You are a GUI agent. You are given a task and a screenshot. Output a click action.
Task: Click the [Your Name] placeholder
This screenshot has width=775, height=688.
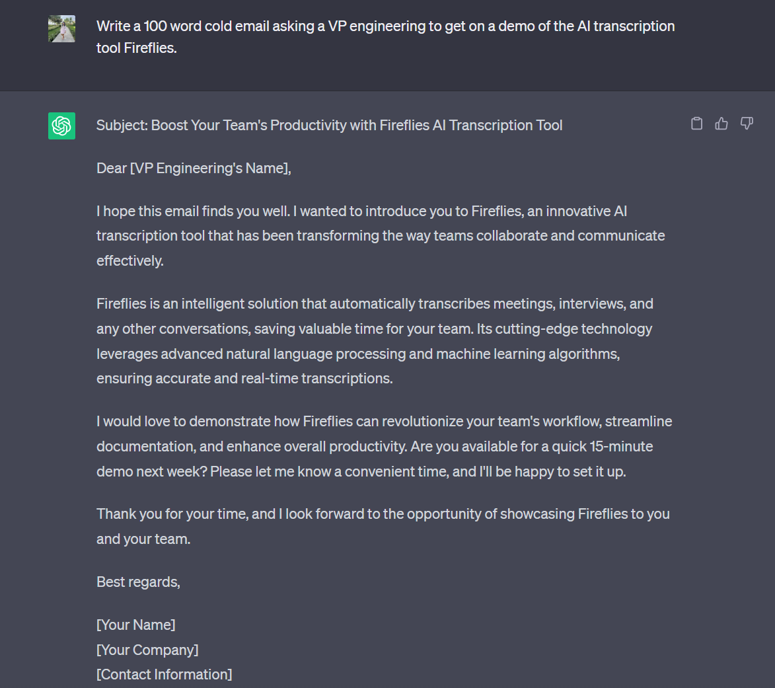[x=136, y=625]
